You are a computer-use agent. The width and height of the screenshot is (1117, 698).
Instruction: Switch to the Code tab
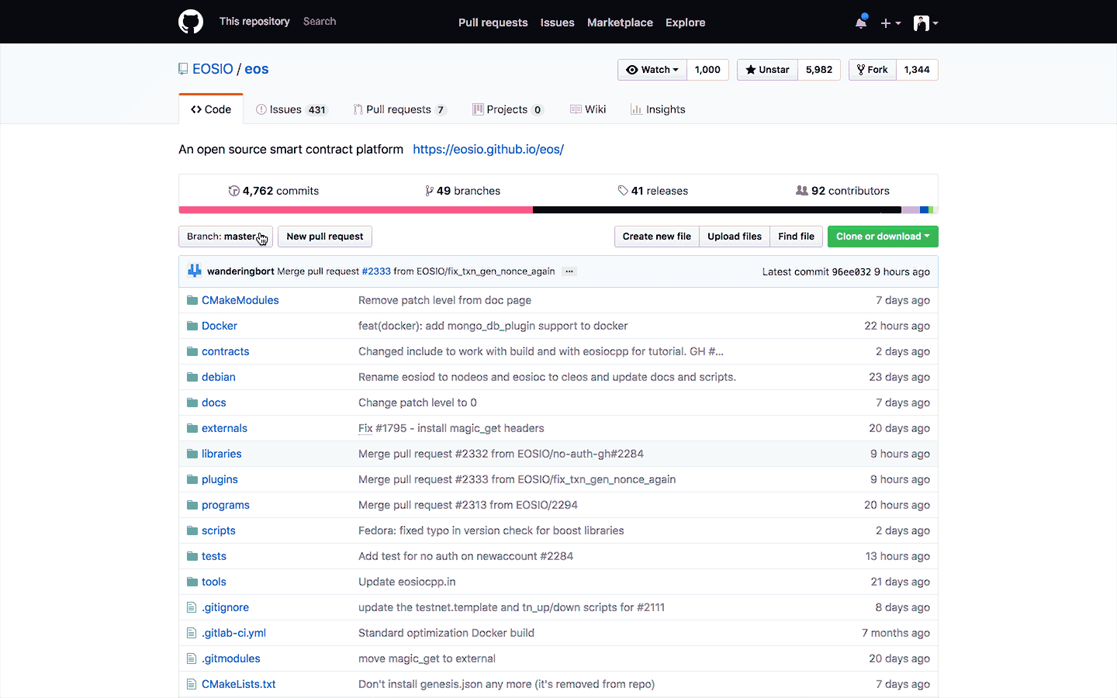click(211, 109)
